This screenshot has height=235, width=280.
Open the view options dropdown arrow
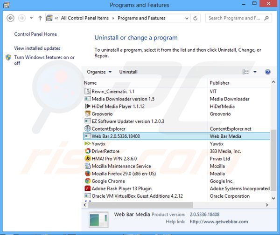click(255, 72)
